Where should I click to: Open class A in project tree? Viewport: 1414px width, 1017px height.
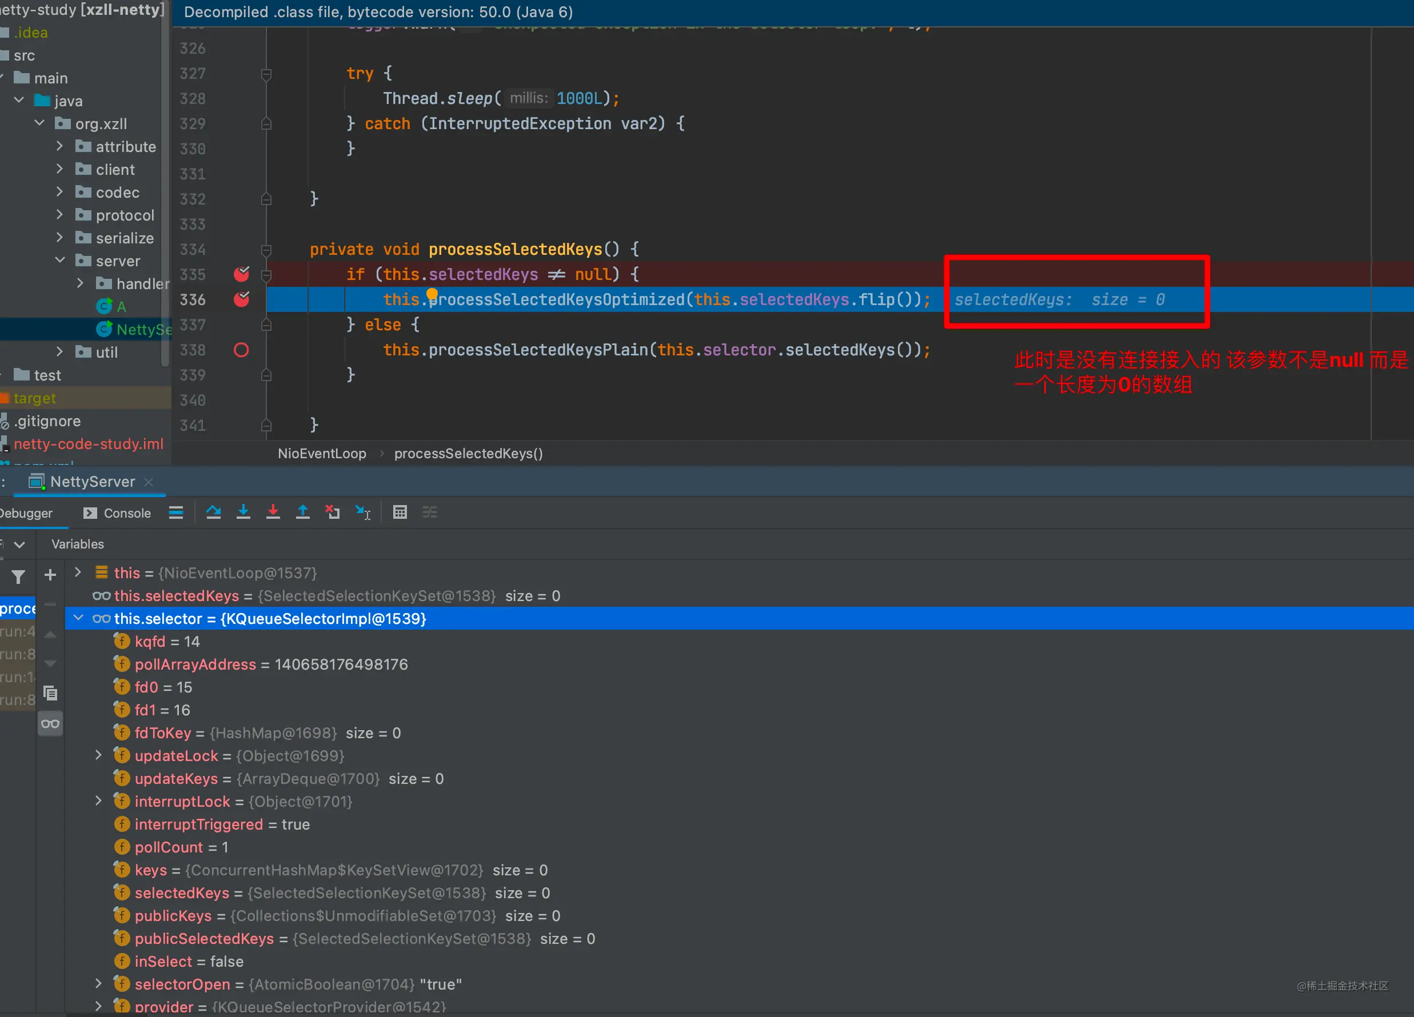tap(111, 307)
